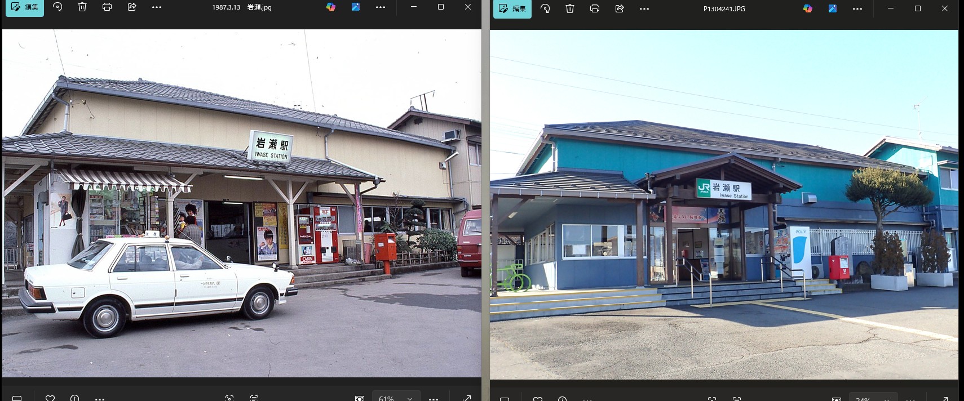
Task: Print the P1304241.JPG image
Action: pyautogui.click(x=595, y=8)
